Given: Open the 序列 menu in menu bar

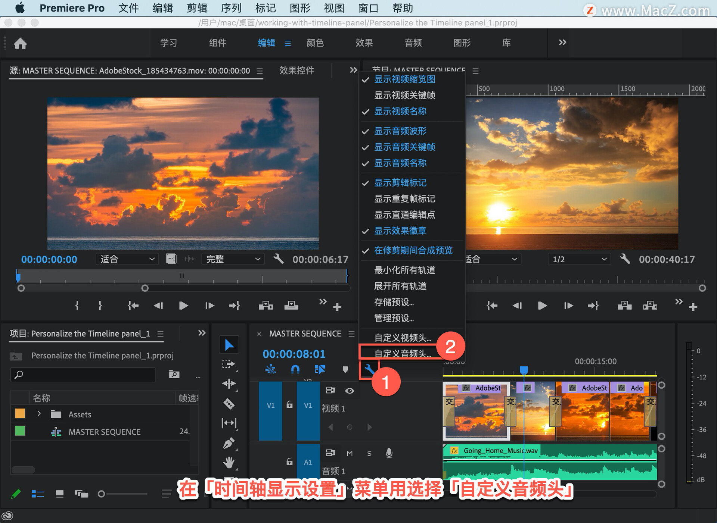Looking at the screenshot, I should pyautogui.click(x=231, y=8).
